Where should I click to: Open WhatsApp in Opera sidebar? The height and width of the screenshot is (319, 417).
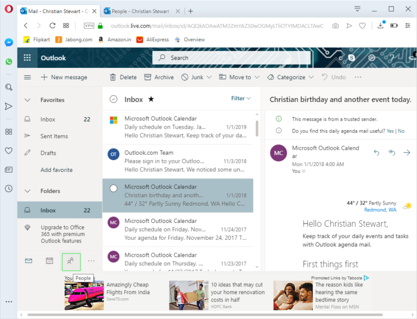(x=9, y=62)
